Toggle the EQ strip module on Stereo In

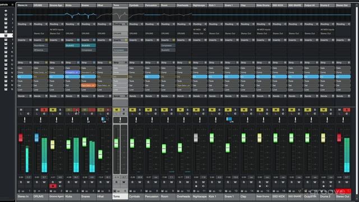(x=25, y=77)
